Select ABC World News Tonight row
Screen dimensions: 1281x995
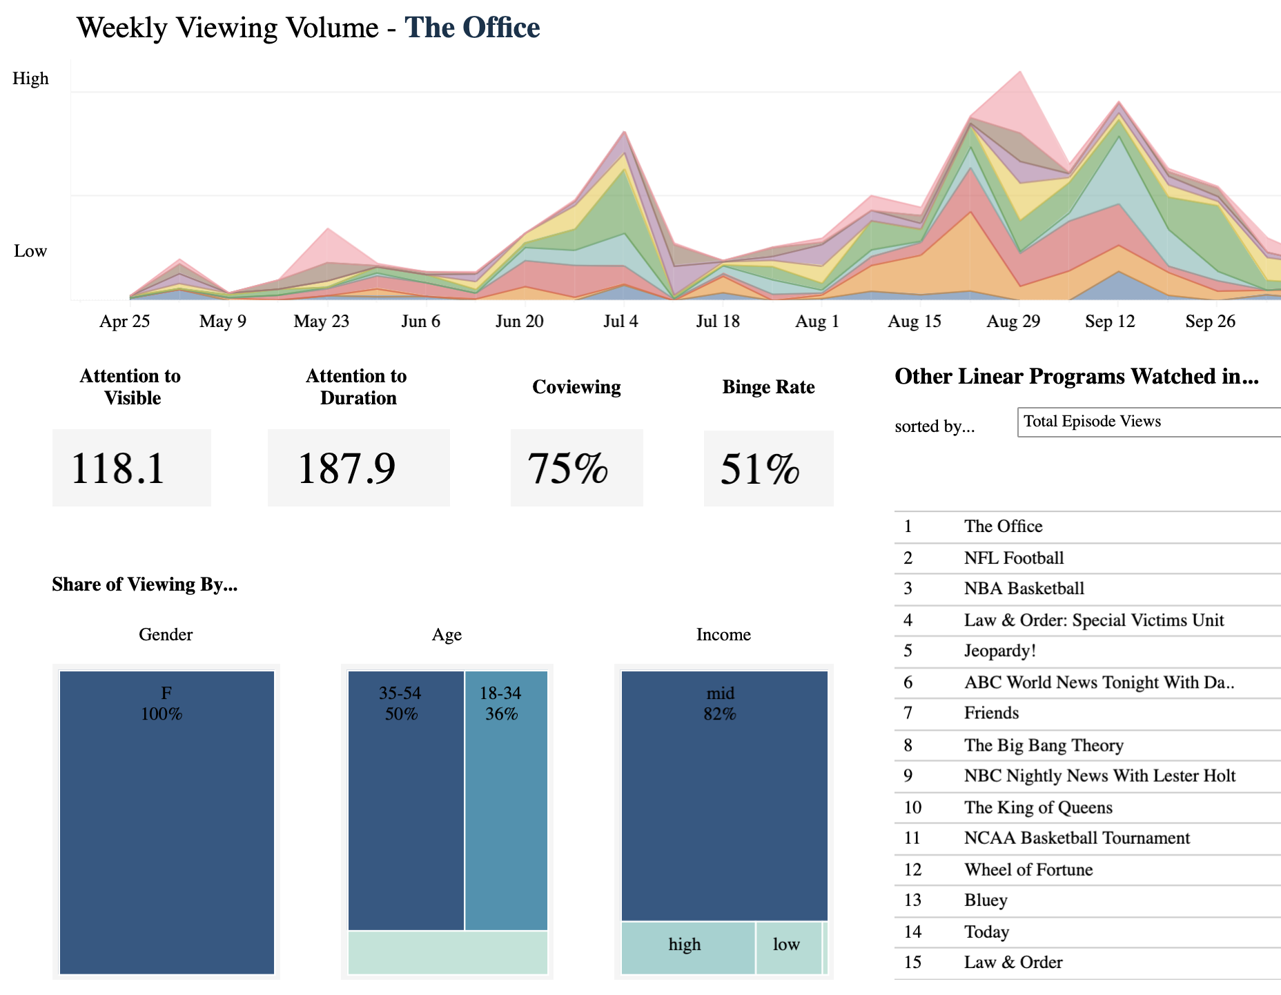click(x=1088, y=682)
